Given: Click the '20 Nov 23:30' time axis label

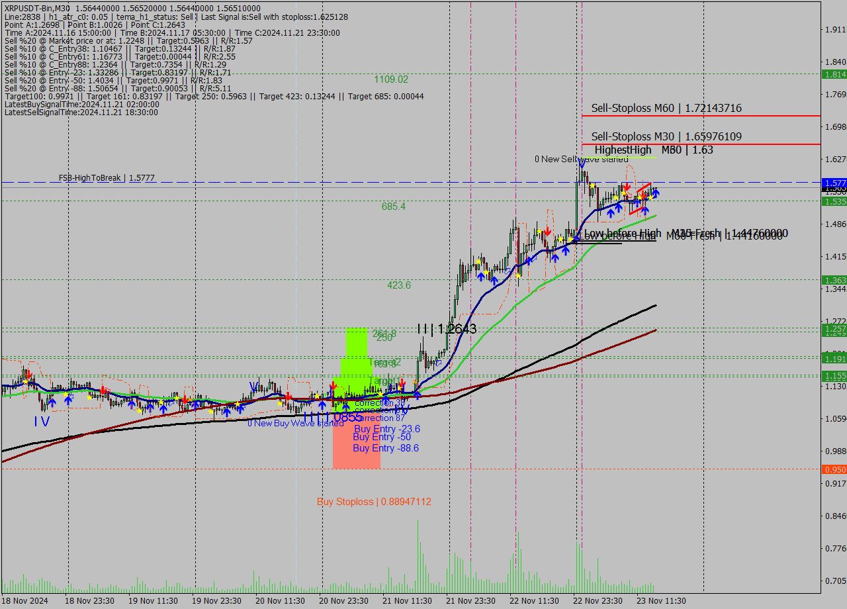Looking at the screenshot, I should (x=343, y=601).
